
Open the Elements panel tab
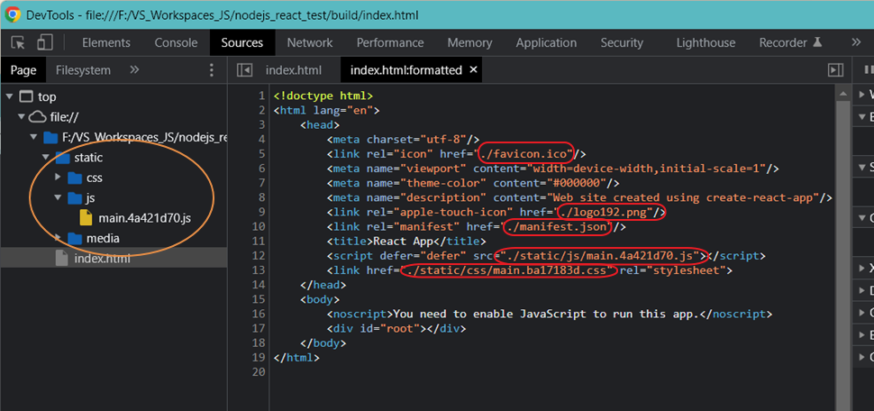point(106,43)
